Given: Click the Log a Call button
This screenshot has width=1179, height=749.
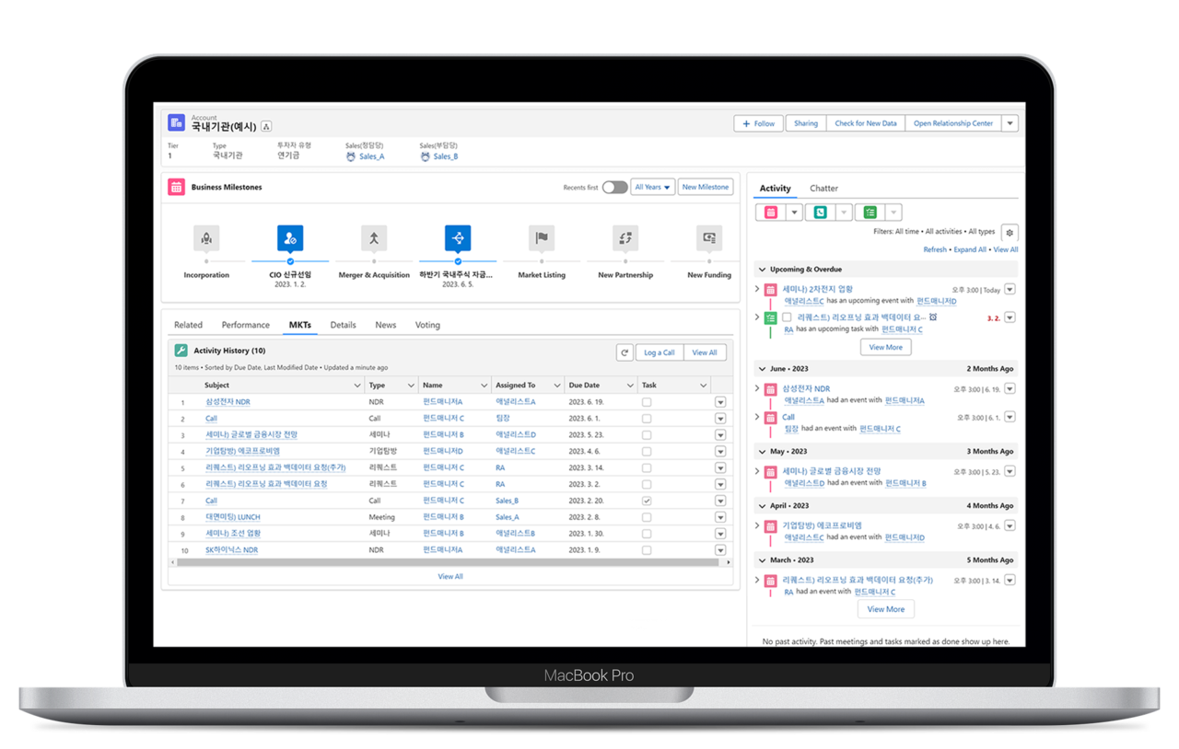Looking at the screenshot, I should click(660, 352).
